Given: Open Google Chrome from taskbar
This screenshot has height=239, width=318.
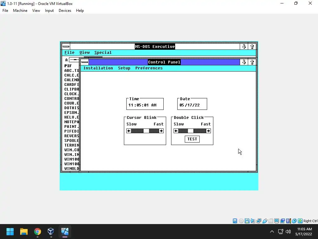Looking at the screenshot, I should [37, 232].
